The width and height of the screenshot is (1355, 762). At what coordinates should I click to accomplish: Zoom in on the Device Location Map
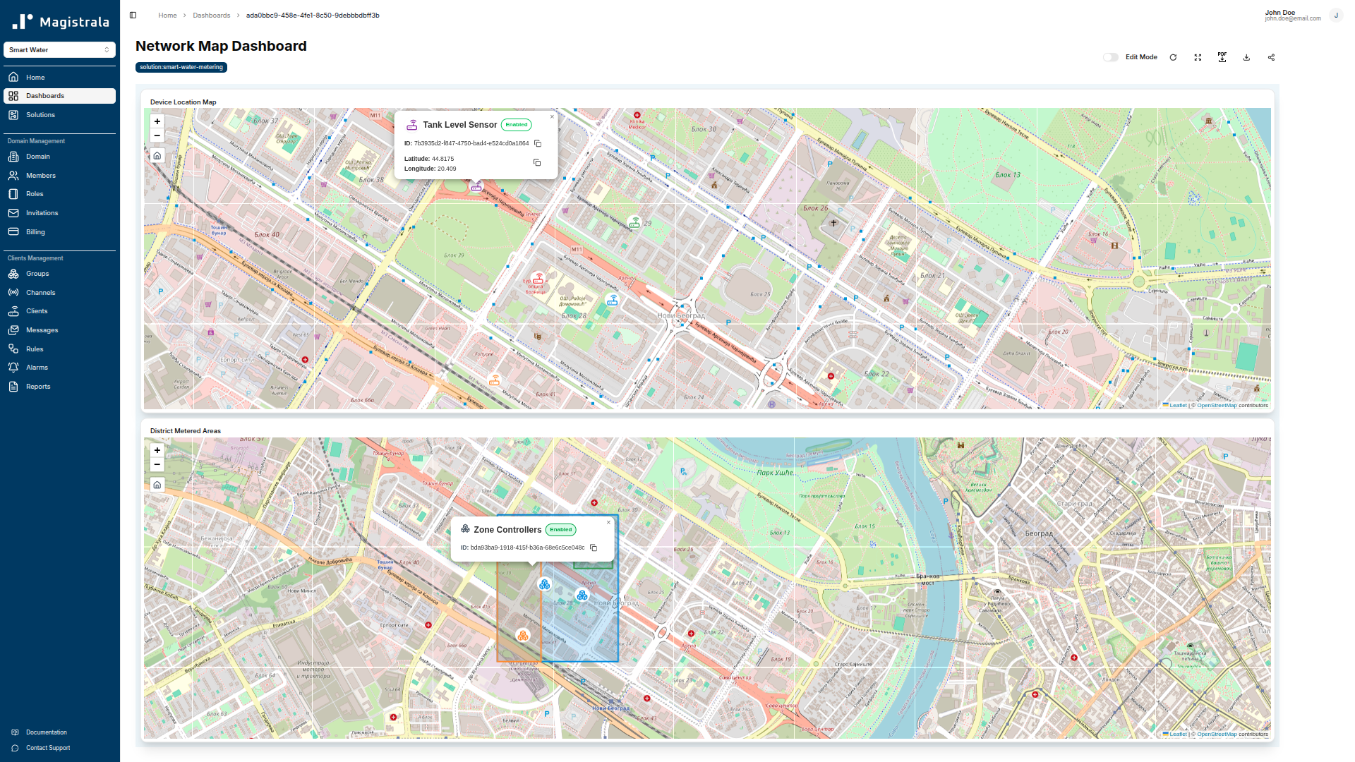pyautogui.click(x=157, y=121)
